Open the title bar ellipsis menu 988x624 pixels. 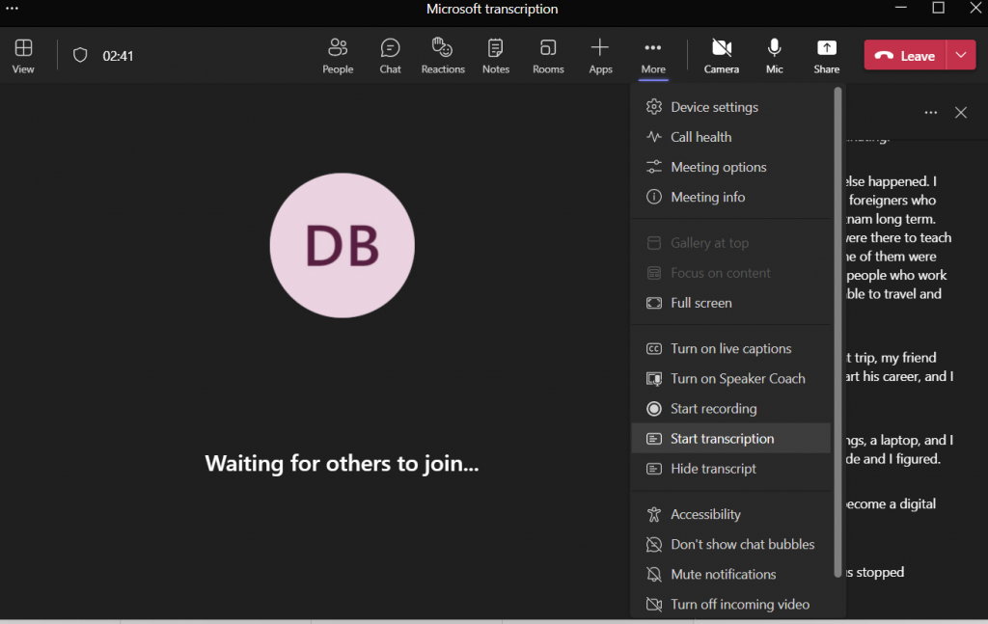[x=12, y=8]
